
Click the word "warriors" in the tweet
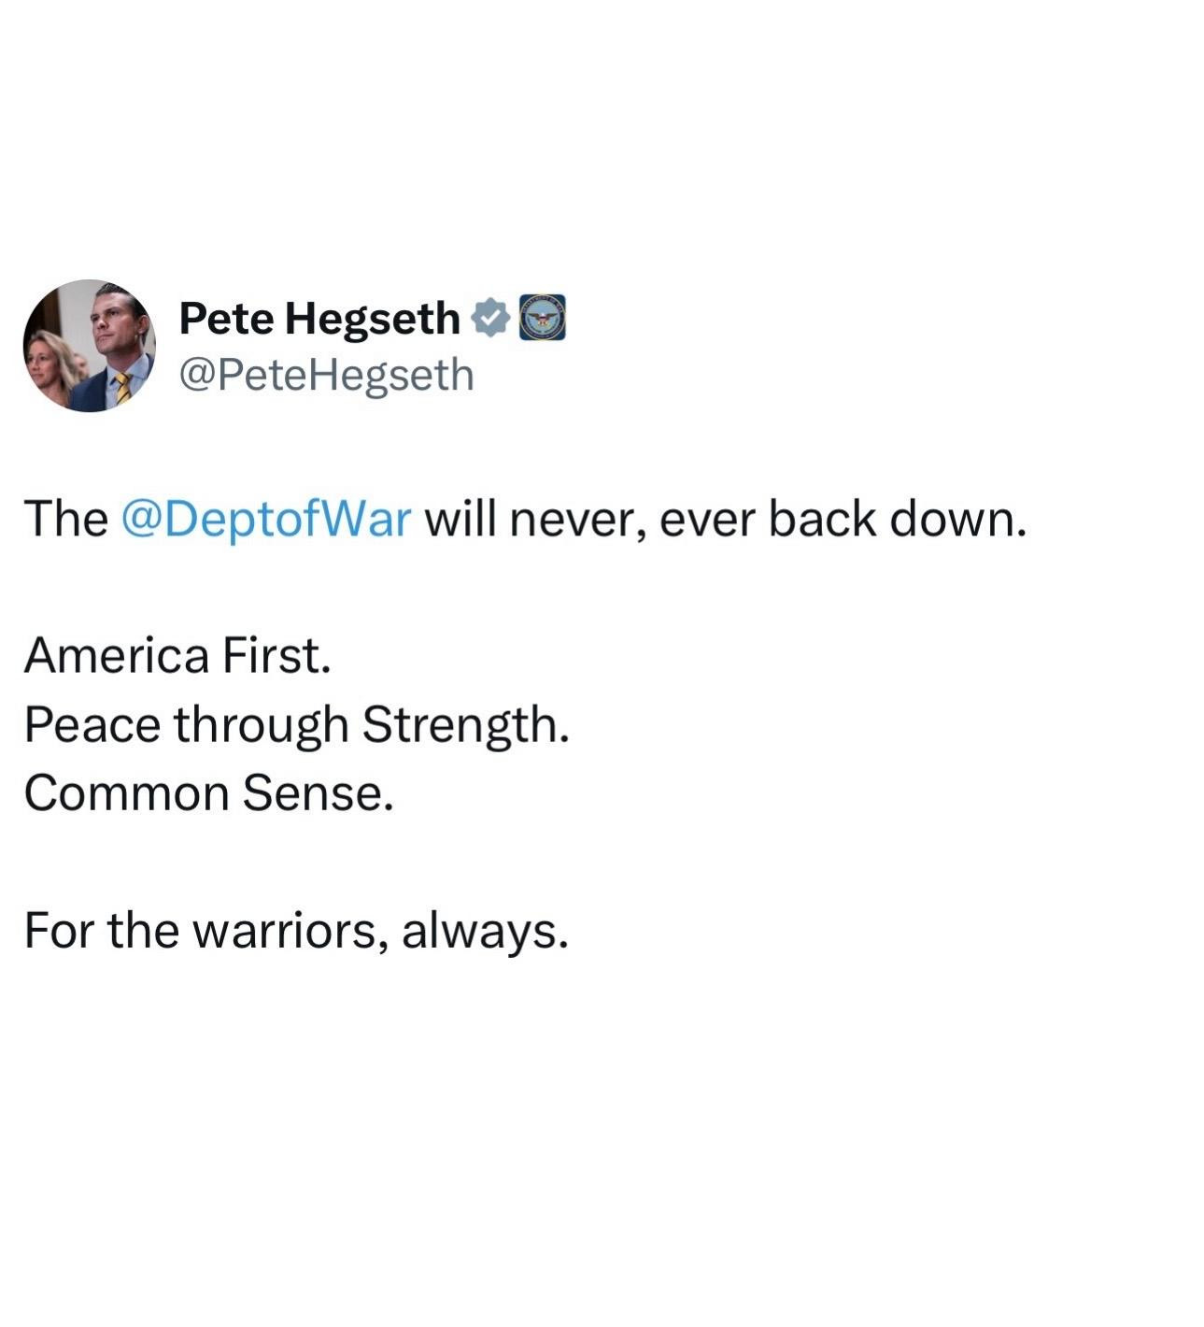coord(290,930)
